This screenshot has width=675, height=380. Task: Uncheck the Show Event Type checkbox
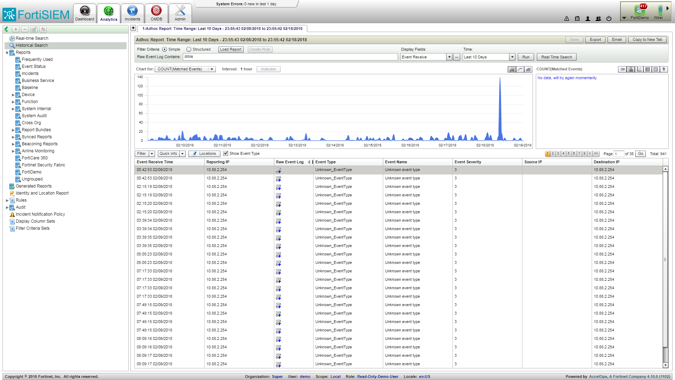226,154
